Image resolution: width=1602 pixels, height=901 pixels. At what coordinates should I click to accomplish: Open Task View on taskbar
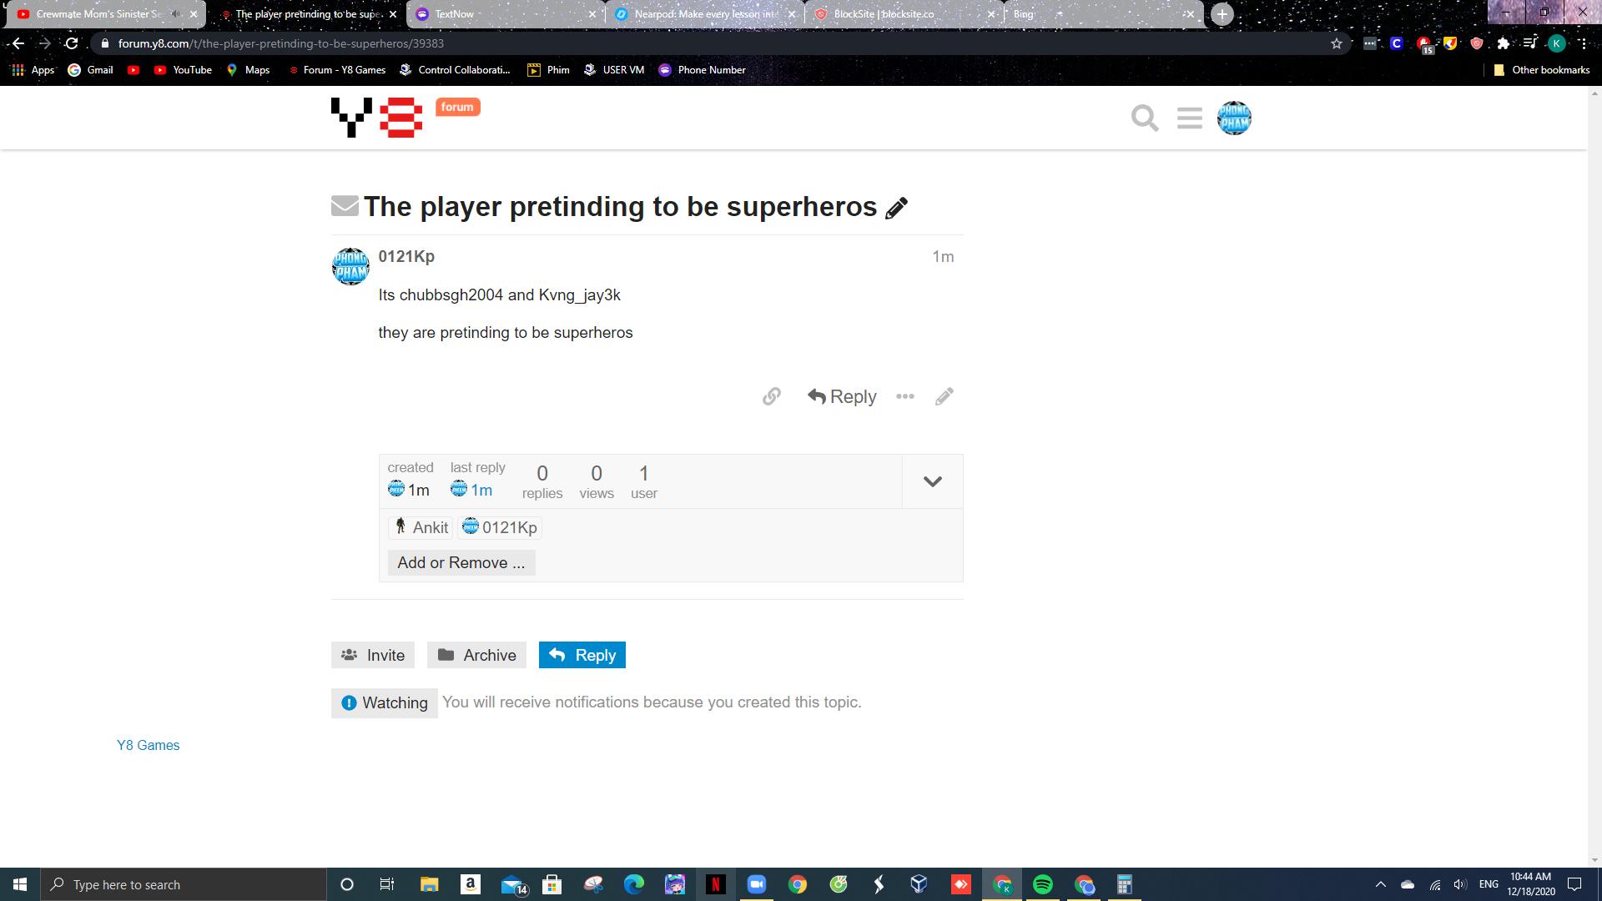click(386, 884)
